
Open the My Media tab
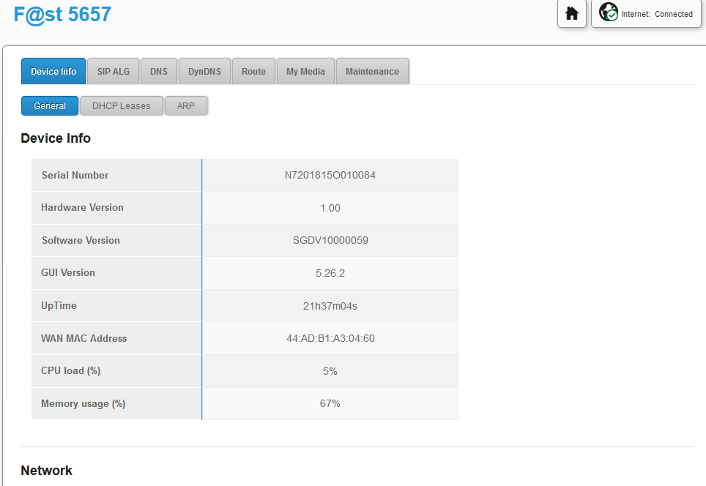[x=305, y=72]
